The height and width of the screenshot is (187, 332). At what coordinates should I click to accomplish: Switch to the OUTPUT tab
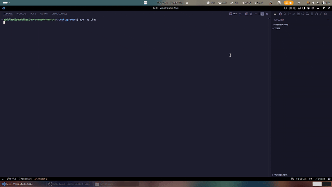pyautogui.click(x=44, y=14)
